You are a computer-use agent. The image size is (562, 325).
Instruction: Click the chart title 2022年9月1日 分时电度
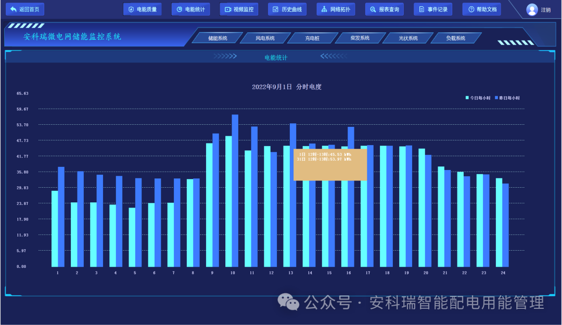(287, 87)
